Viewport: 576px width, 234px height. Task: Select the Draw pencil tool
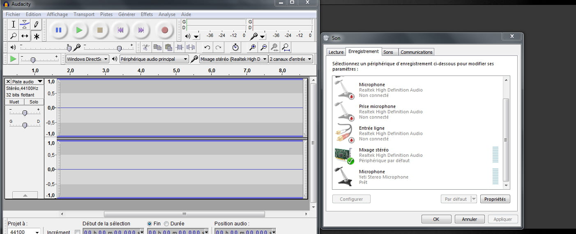coord(36,24)
